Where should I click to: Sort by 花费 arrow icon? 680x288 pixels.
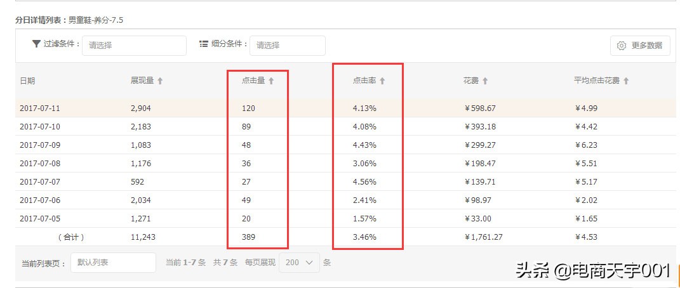click(x=485, y=81)
